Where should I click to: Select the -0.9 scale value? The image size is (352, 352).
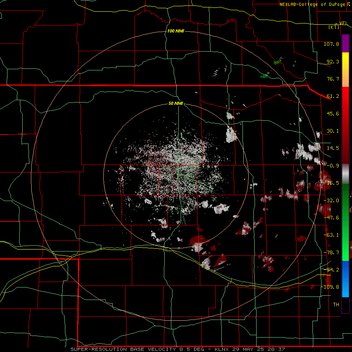333,166
